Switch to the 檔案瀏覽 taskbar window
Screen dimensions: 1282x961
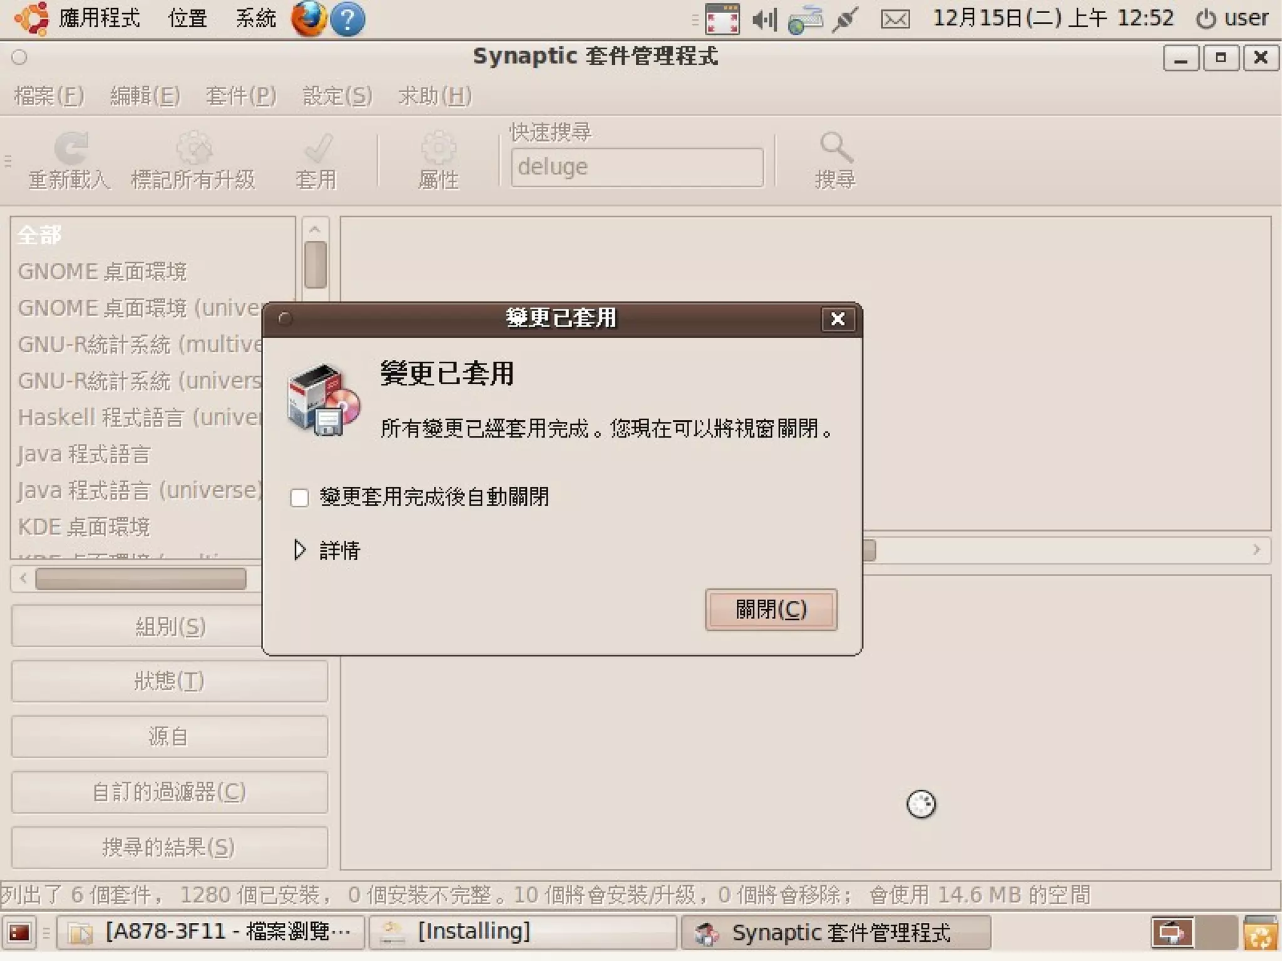click(x=211, y=932)
